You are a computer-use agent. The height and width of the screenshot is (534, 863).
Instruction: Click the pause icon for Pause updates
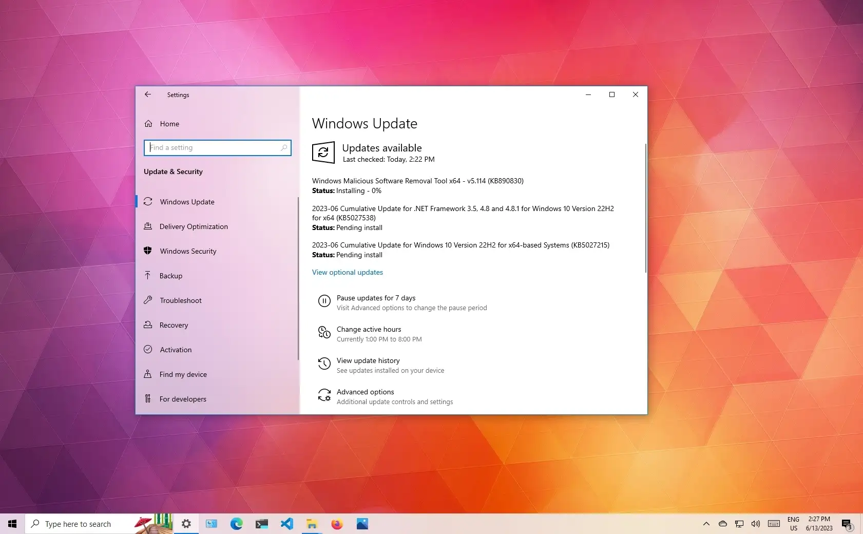pos(324,301)
